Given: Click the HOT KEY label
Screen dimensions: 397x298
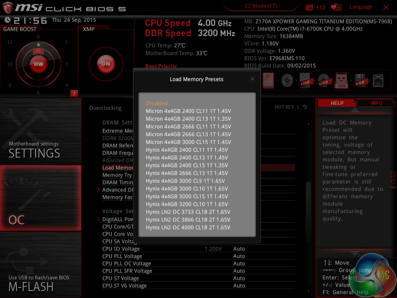Looking at the screenshot, I should [x=284, y=107].
